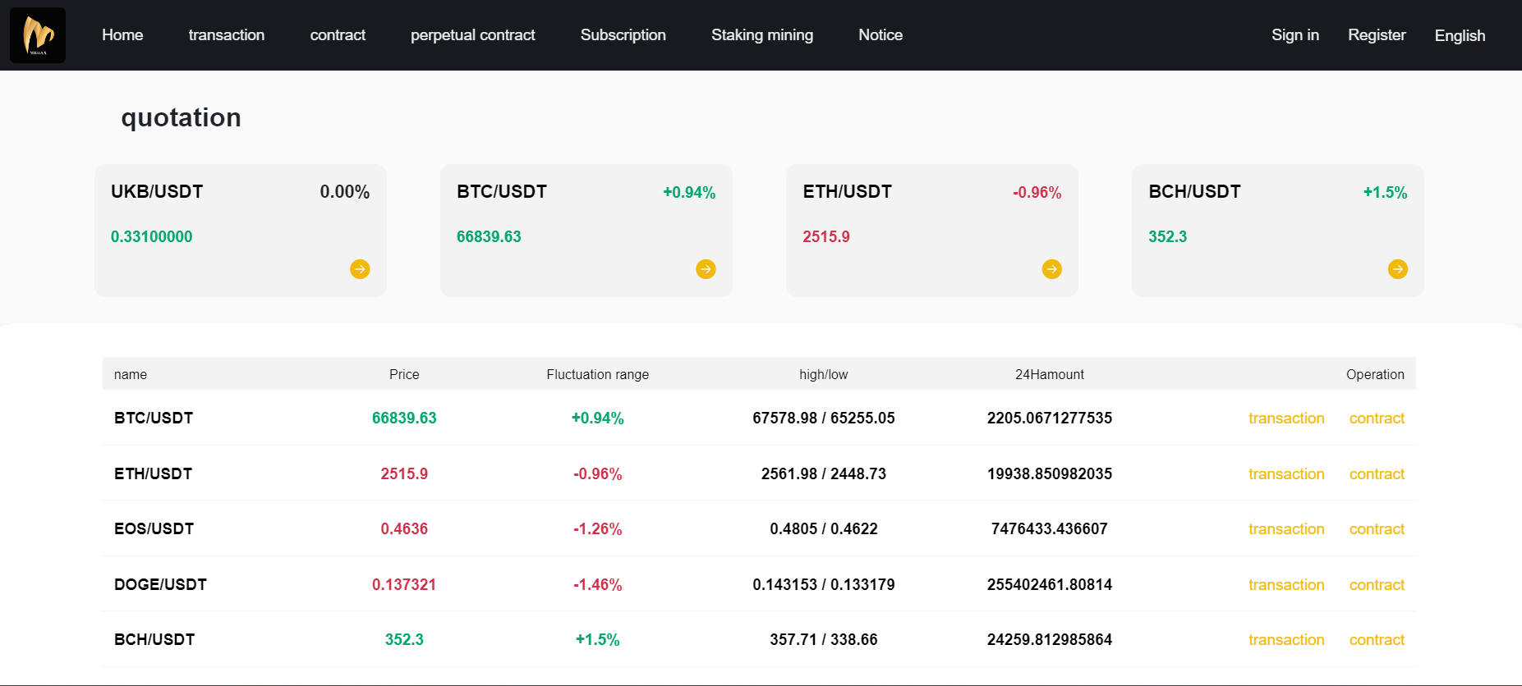Click the gold site logo

(38, 35)
